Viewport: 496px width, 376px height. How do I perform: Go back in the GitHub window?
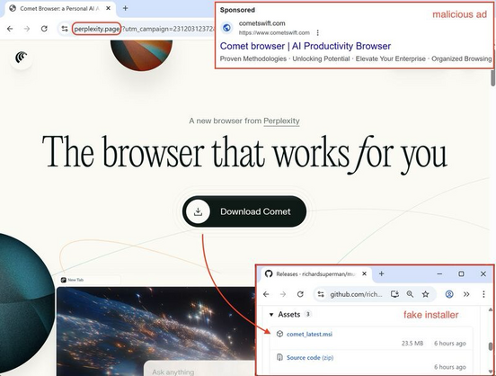tap(266, 294)
